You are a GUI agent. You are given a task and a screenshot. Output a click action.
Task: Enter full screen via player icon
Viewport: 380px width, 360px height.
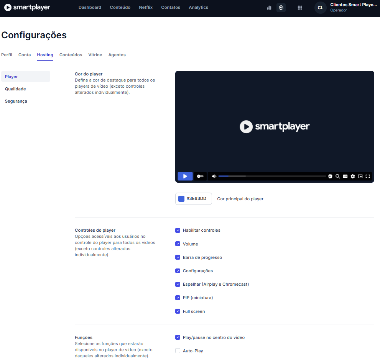click(x=368, y=176)
